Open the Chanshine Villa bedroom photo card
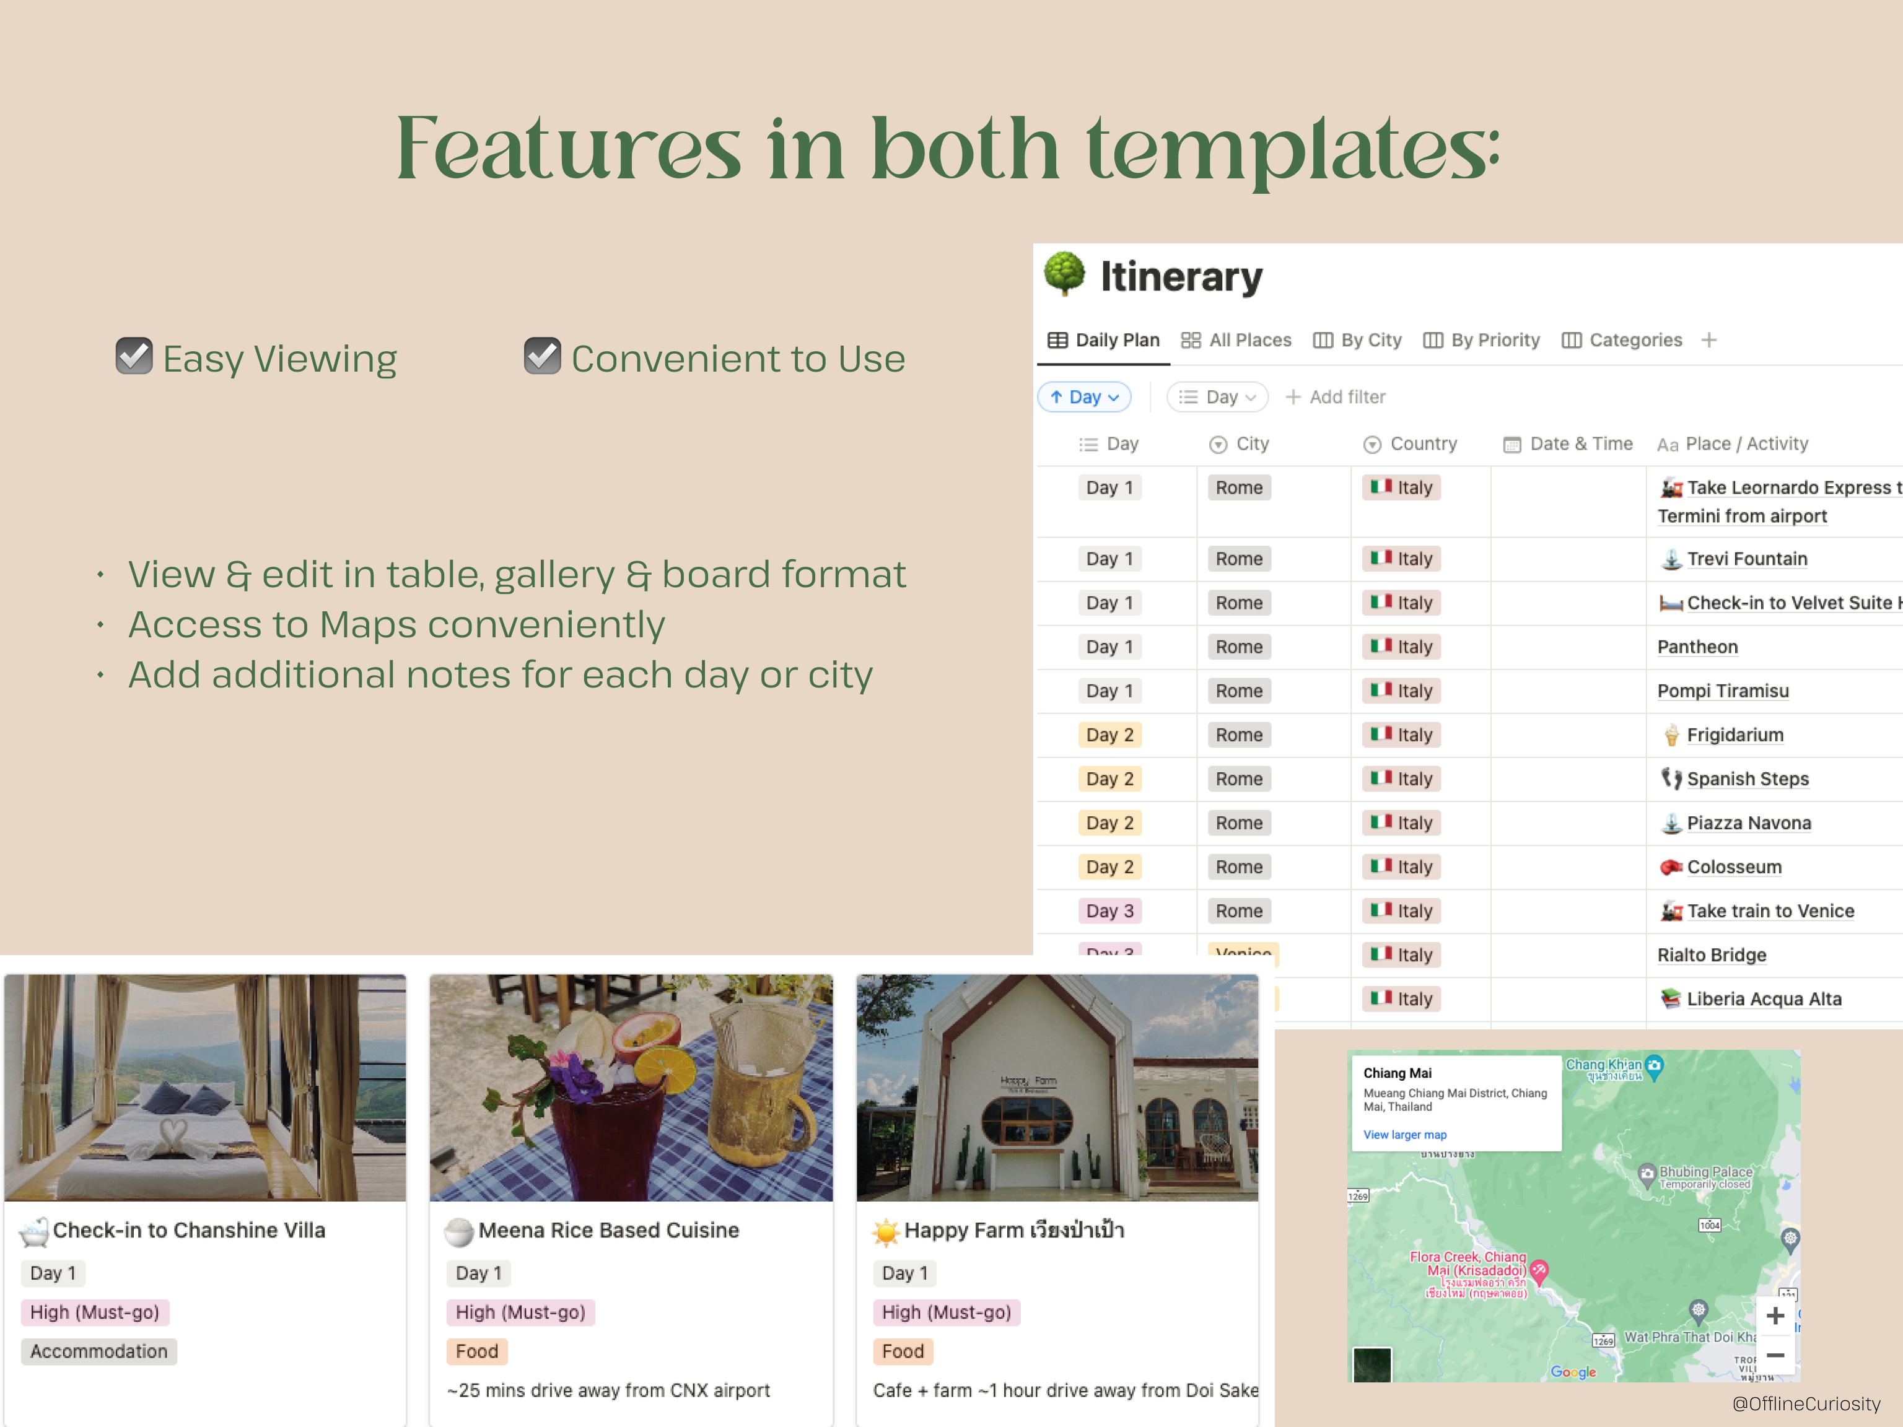 (x=205, y=1087)
